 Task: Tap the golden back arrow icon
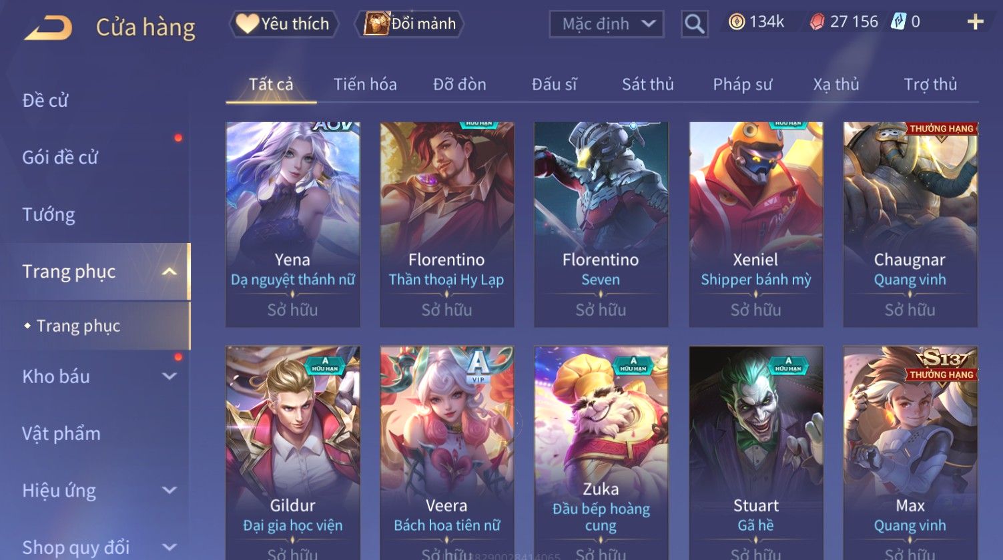pyautogui.click(x=48, y=27)
